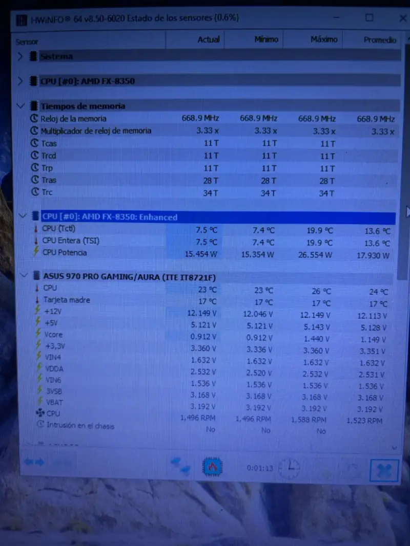
Task: Click the 0:01:13 elapsed time text
Action: (x=260, y=468)
